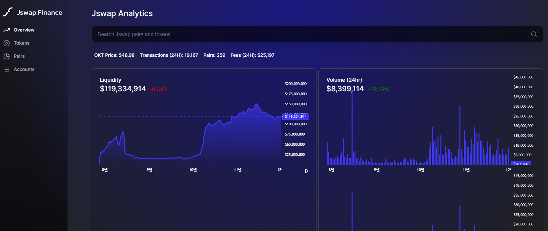Click the $307,360 marker on the Volume axis
Image resolution: width=548 pixels, height=231 pixels.
click(x=521, y=163)
